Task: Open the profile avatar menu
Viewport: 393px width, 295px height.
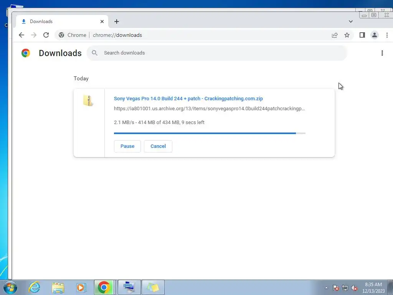Action: (375, 35)
